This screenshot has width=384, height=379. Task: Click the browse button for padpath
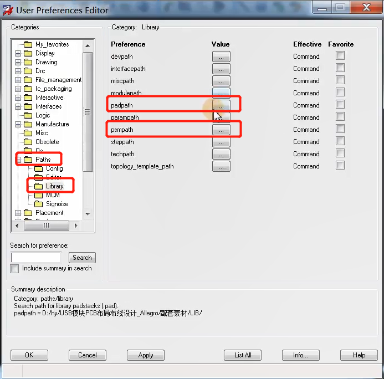(x=221, y=105)
